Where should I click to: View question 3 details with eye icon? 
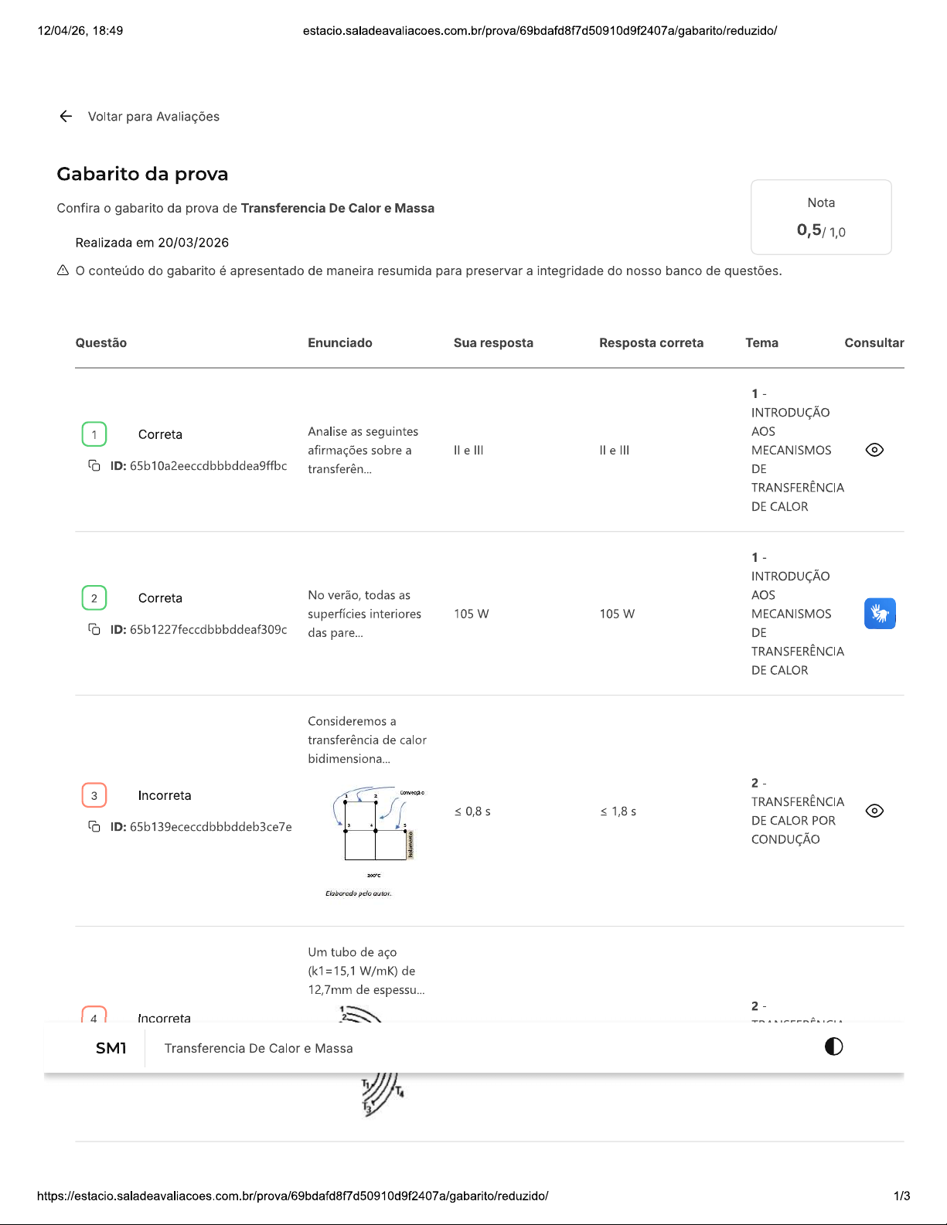coord(874,811)
